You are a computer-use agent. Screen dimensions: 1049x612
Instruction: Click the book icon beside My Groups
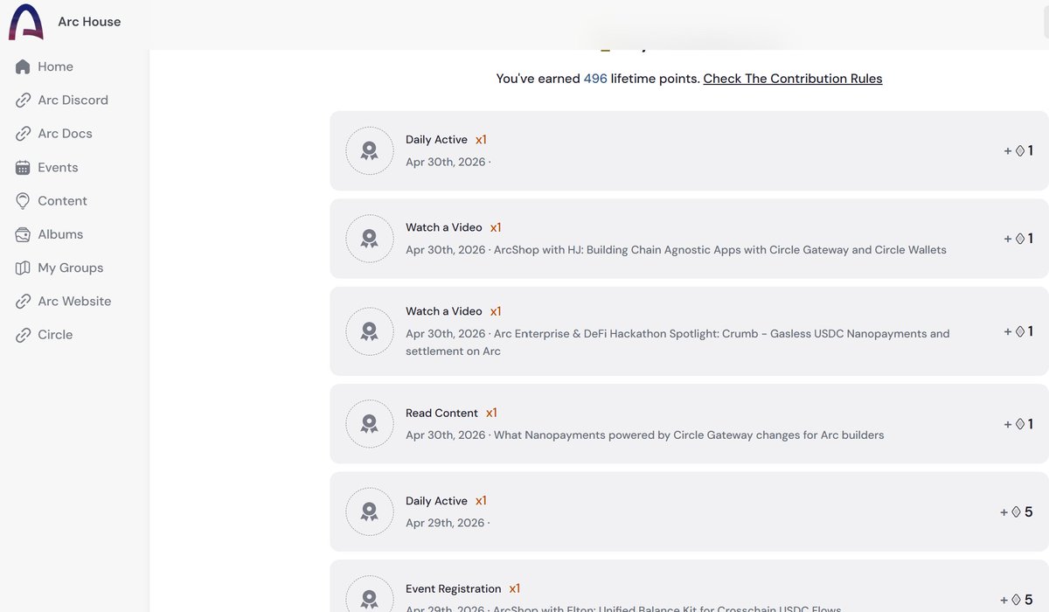(x=23, y=268)
